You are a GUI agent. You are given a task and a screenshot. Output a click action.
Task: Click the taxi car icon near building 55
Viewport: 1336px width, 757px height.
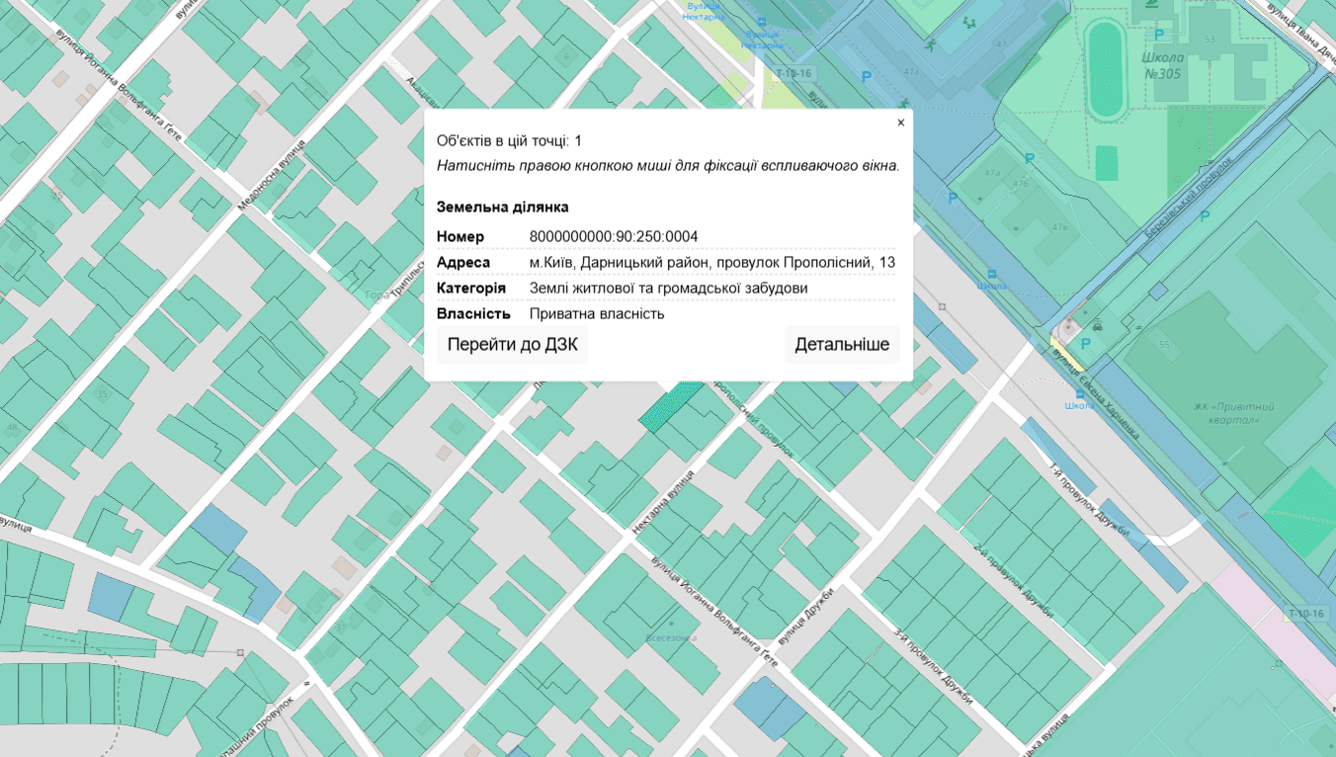click(x=1097, y=323)
